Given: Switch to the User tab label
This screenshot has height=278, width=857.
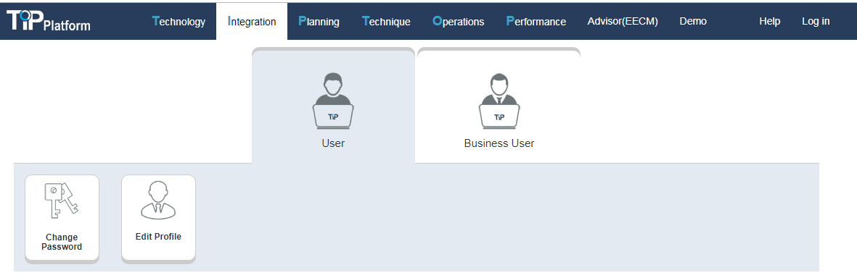Looking at the screenshot, I should 333,143.
